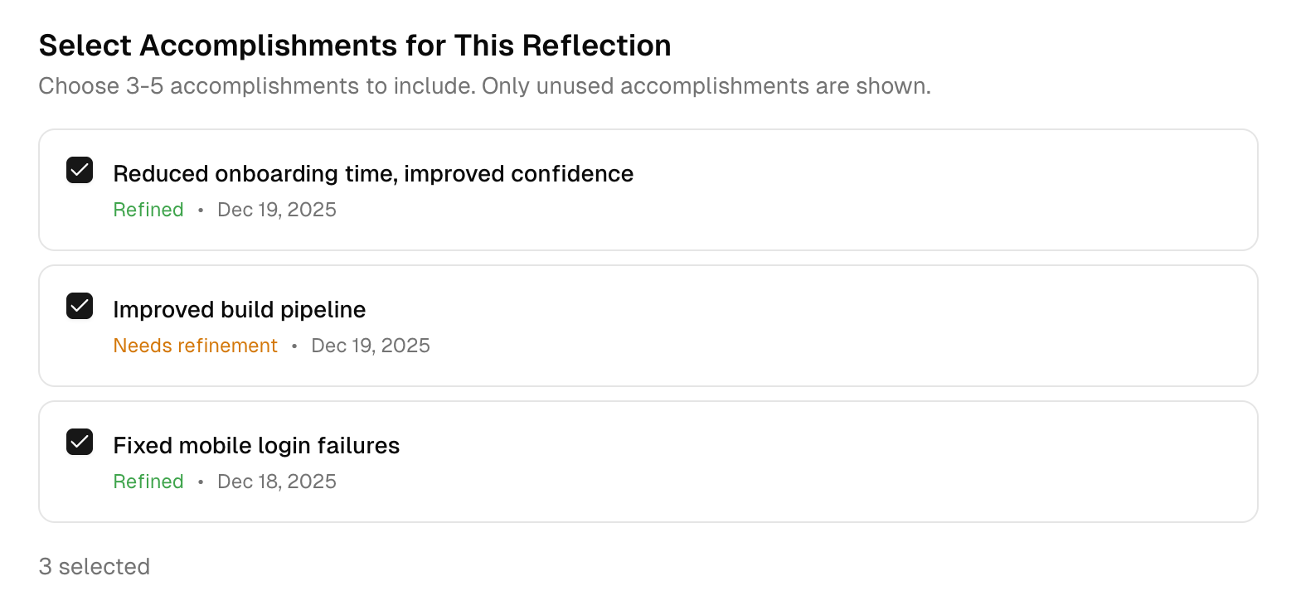Screen dimensions: 1296x610
Task: Click the "Improved build pipeline" title text
Action: coord(239,310)
